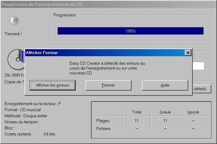Click Plages Total value 11
The height and width of the screenshot is (144, 217).
(x=136, y=121)
